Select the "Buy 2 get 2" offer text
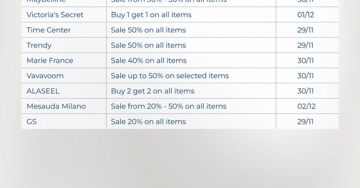The image size is (360, 188). coord(153,91)
